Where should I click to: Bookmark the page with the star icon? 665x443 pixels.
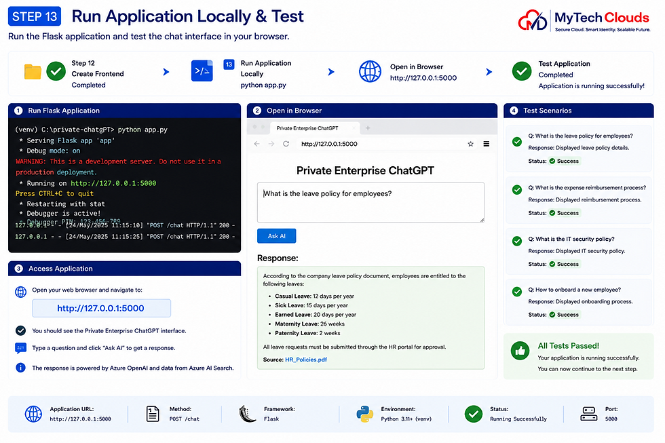click(470, 144)
